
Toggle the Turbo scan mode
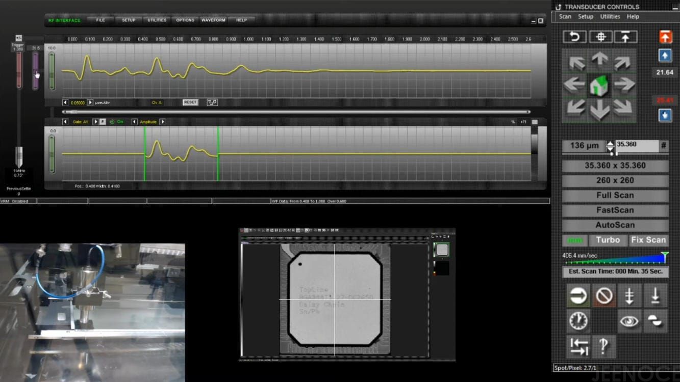608,240
